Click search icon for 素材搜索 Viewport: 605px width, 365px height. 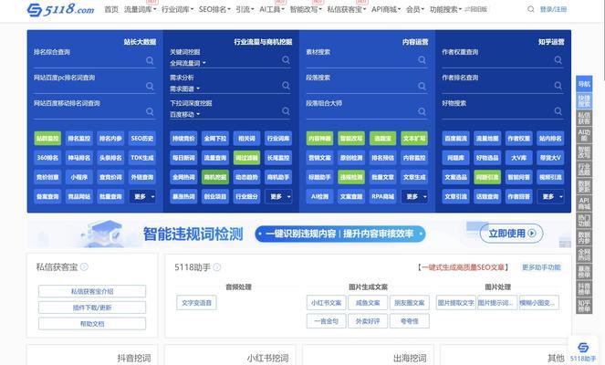(422, 60)
